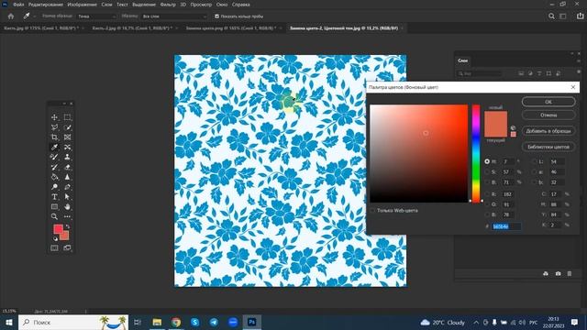Open the Sample layers dropdown
This screenshot has height=330, width=587.
coord(174,16)
